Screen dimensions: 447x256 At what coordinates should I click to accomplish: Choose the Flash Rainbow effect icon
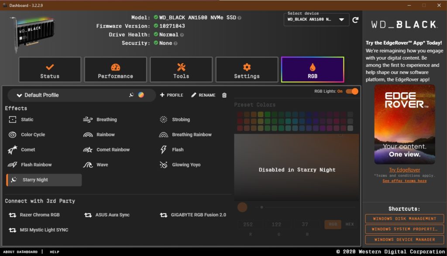pyautogui.click(x=13, y=165)
